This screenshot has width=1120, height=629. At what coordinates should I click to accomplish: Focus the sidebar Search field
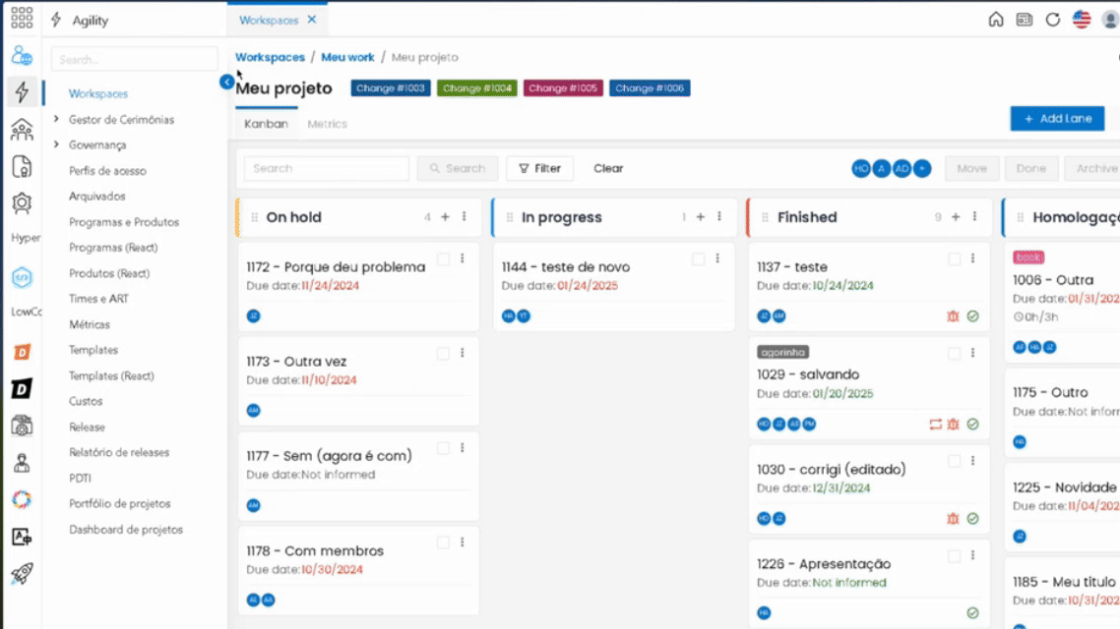[x=134, y=59]
